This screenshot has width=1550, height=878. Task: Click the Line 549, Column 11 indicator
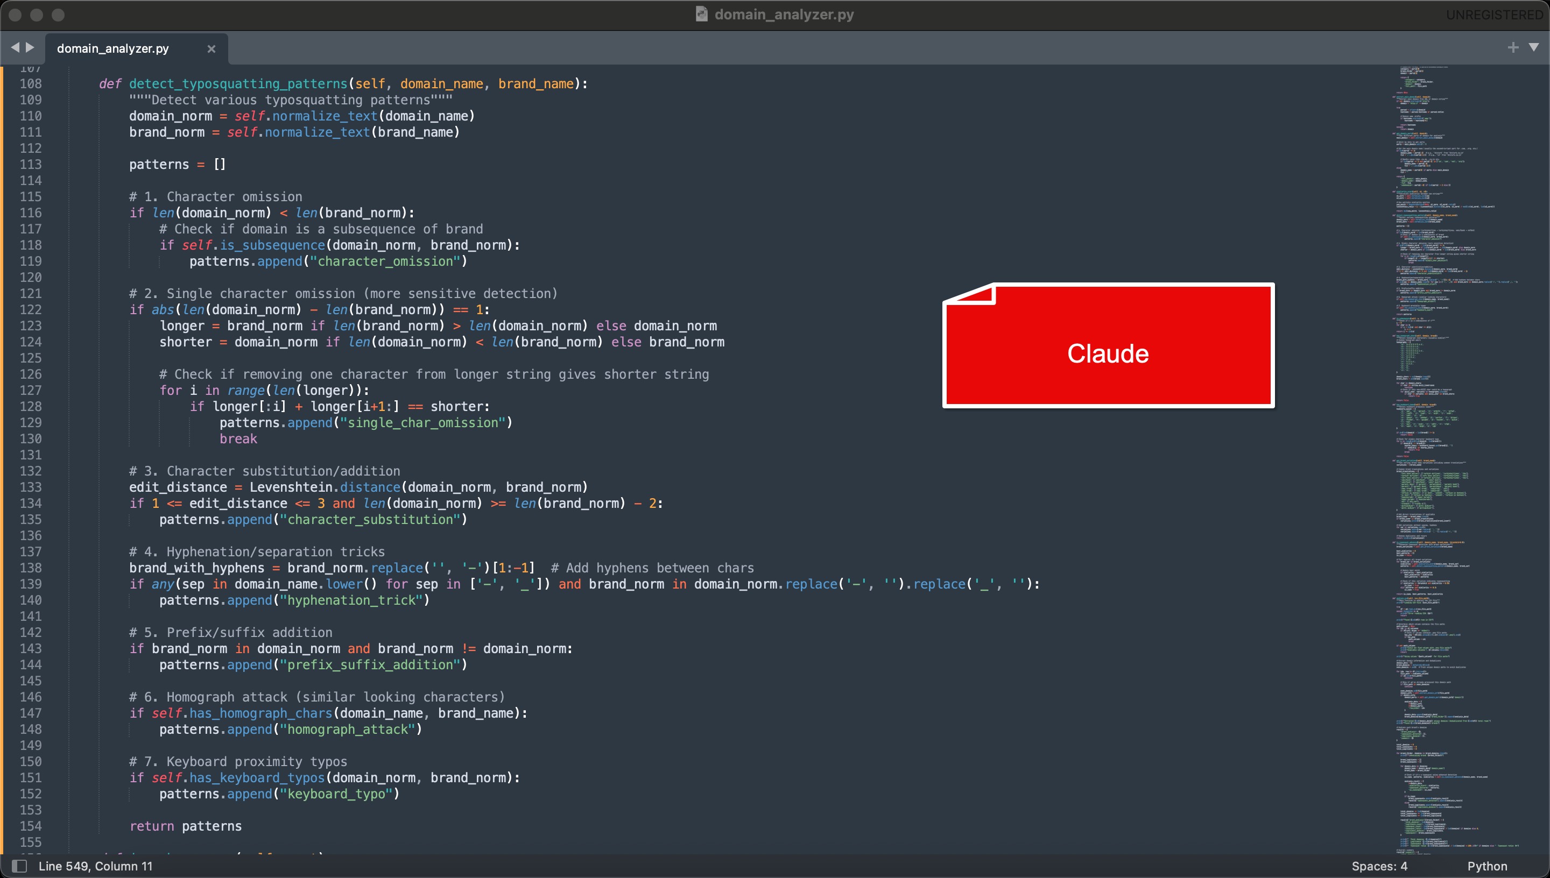click(x=95, y=866)
